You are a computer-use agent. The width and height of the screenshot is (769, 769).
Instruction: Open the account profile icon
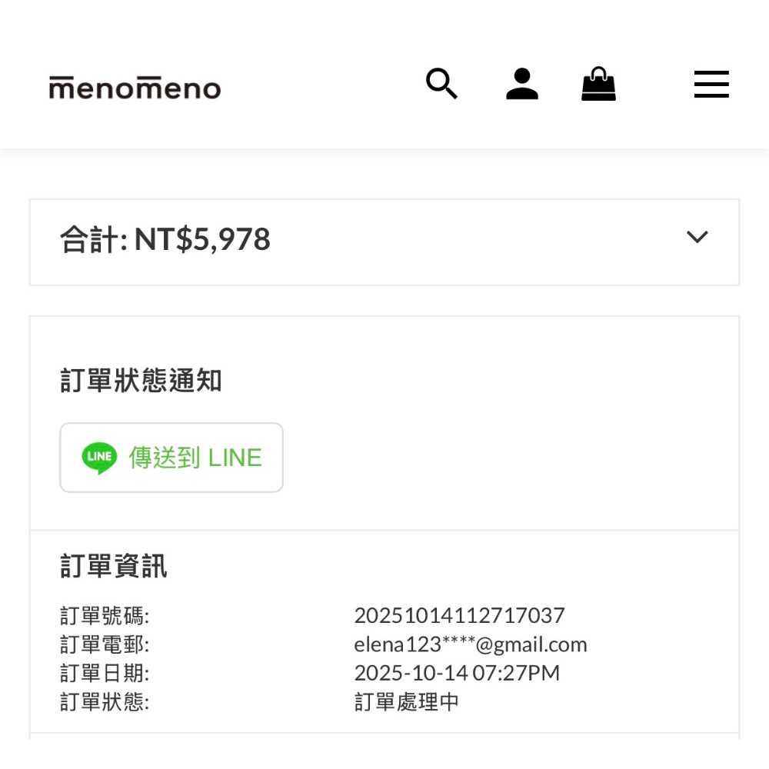click(522, 84)
